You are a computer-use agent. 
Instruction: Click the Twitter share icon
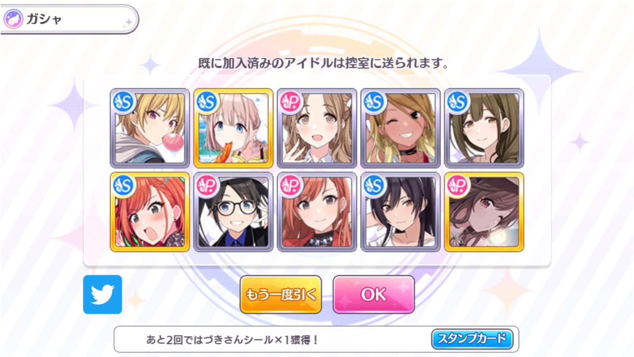tap(103, 294)
